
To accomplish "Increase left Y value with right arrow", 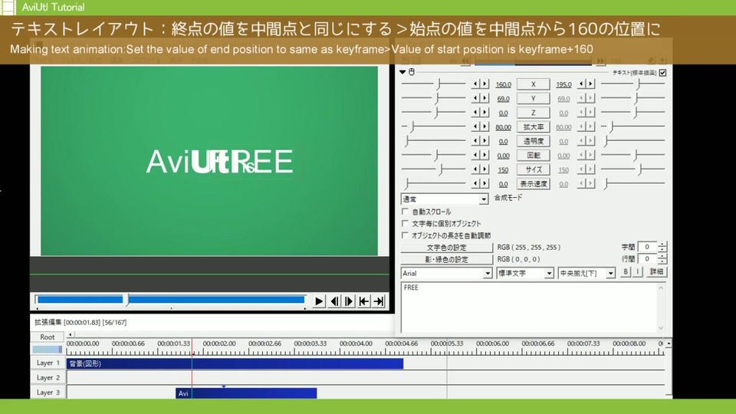I will (485, 98).
